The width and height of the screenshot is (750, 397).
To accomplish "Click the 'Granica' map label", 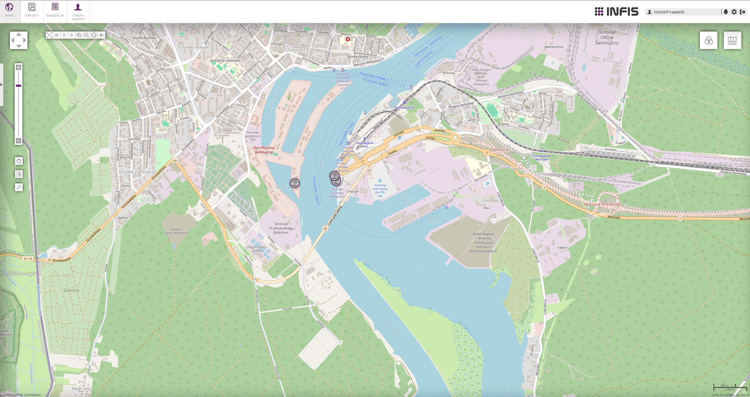I will 71,290.
